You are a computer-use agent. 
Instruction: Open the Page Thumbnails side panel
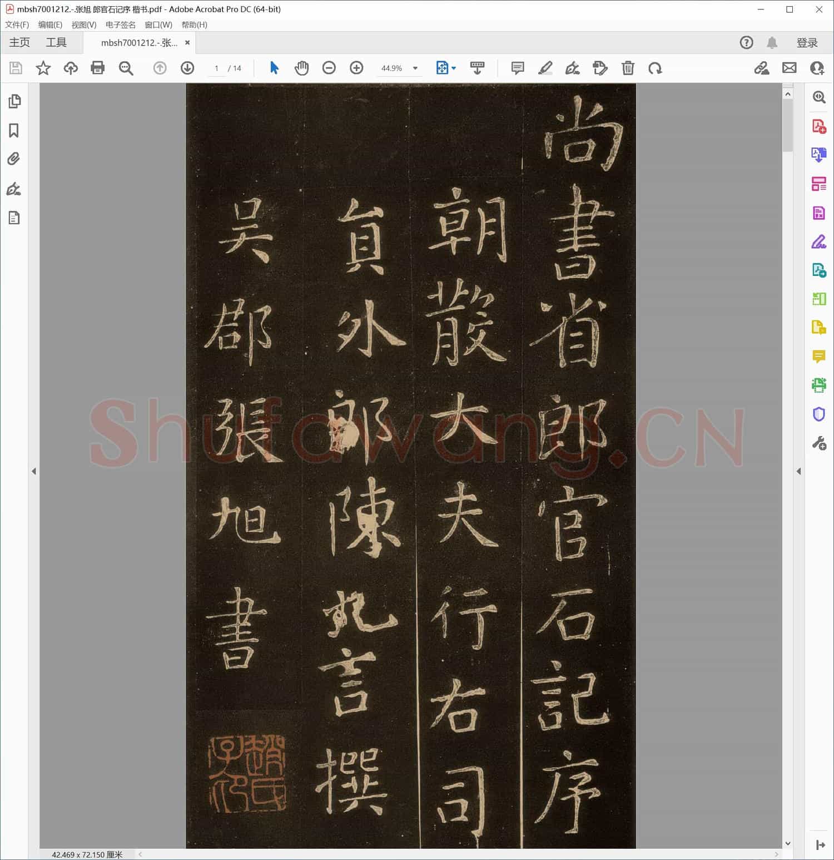tap(14, 101)
